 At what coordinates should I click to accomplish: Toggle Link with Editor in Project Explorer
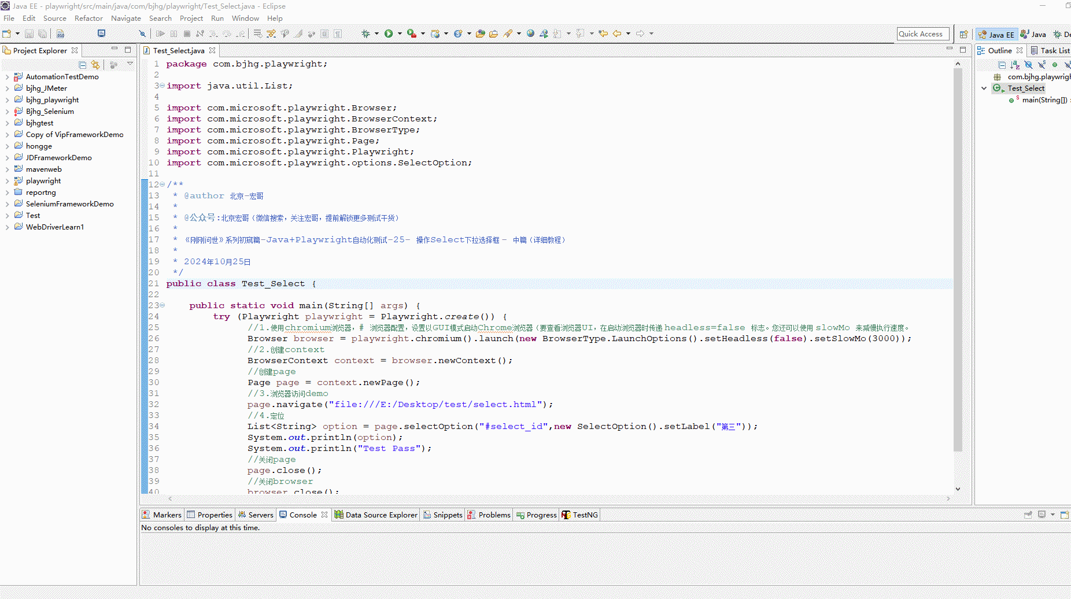click(x=95, y=65)
